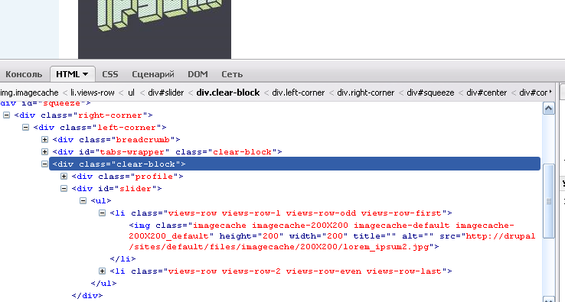This screenshot has height=302, width=565.
Task: Select div.right-corner in breadcrumb path
Action: click(x=365, y=93)
